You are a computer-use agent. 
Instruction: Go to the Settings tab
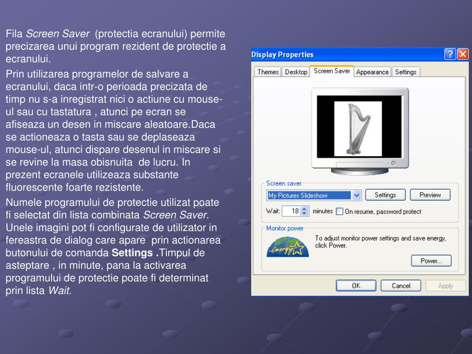coord(406,72)
